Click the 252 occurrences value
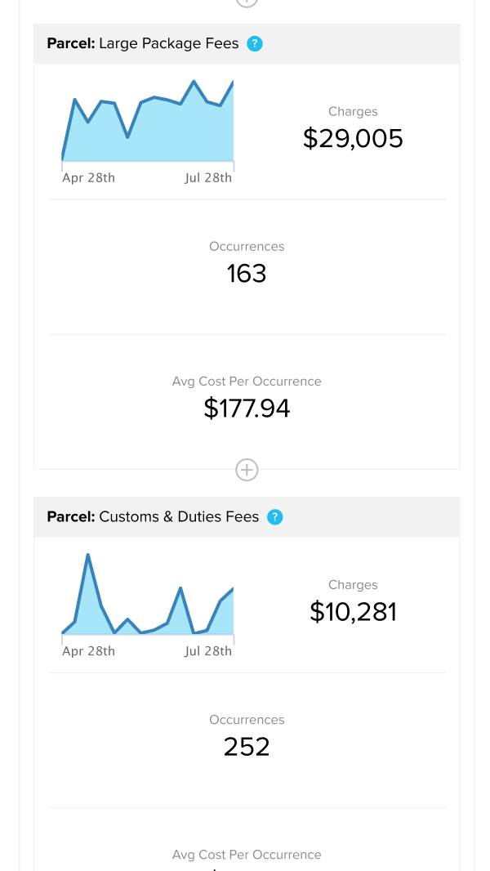Screen dimensions: 490x871 coord(247,747)
